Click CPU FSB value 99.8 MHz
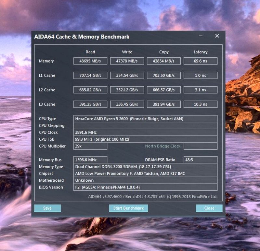Viewport: 260px width, 251px height. pos(145,139)
